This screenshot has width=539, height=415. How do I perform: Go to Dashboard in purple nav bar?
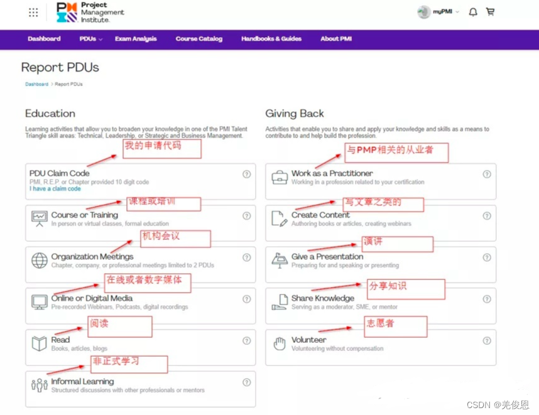(44, 39)
